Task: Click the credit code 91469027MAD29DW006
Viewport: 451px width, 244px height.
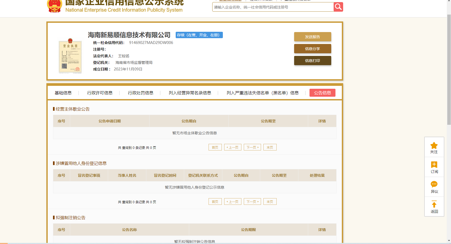Action: pos(151,43)
